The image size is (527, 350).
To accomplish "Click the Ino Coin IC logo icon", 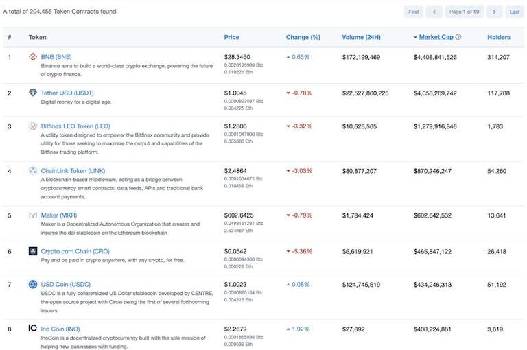I will coord(33,328).
